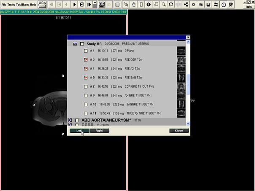Viewport: 255px width, 191px height.
Task: Toggle the Study MR checkbox
Action: click(x=82, y=44)
